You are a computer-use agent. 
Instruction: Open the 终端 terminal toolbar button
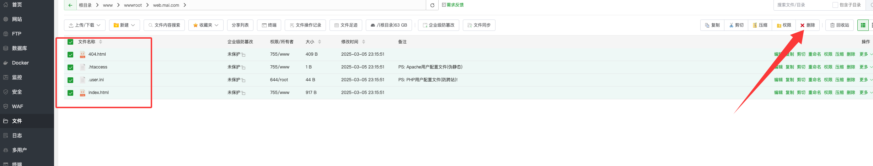[x=269, y=25]
